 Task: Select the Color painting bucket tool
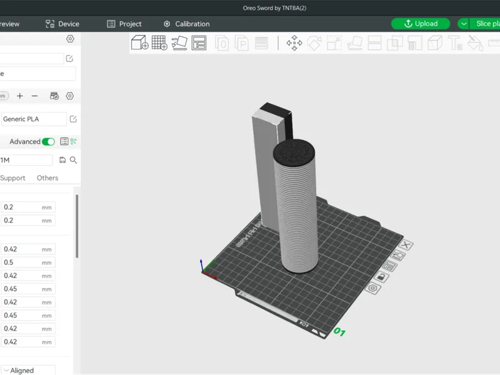pyautogui.click(x=475, y=43)
